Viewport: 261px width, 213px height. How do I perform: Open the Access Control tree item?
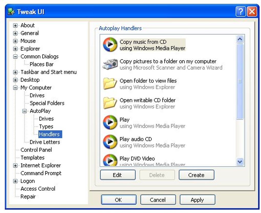point(38,189)
